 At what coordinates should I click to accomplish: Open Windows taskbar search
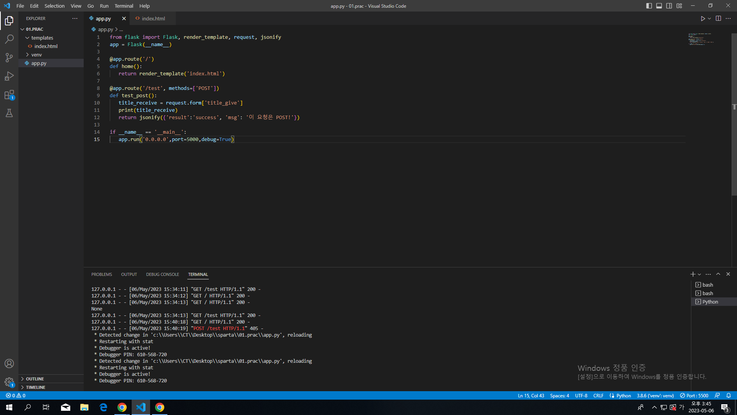[28, 407]
